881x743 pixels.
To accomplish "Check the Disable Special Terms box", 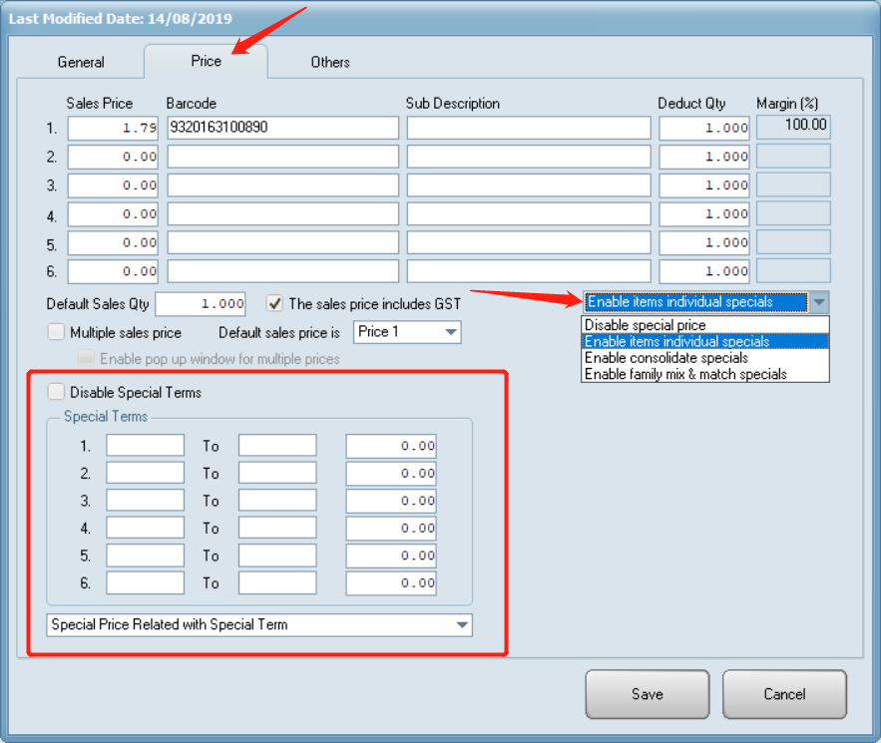I will click(56, 392).
